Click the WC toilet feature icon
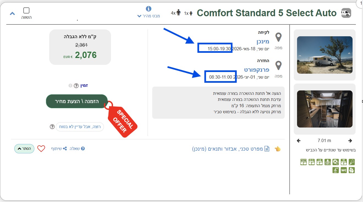This screenshot has height=202, width=363. [x=344, y=170]
